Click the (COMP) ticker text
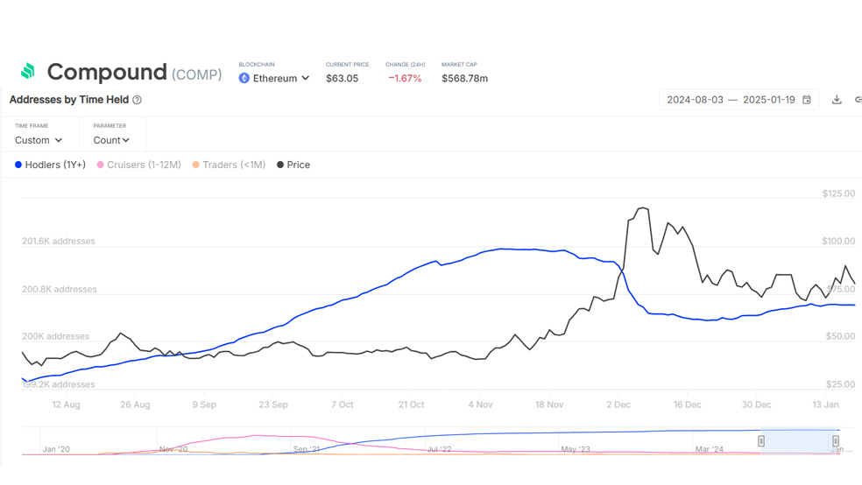The width and height of the screenshot is (862, 485). coord(197,74)
